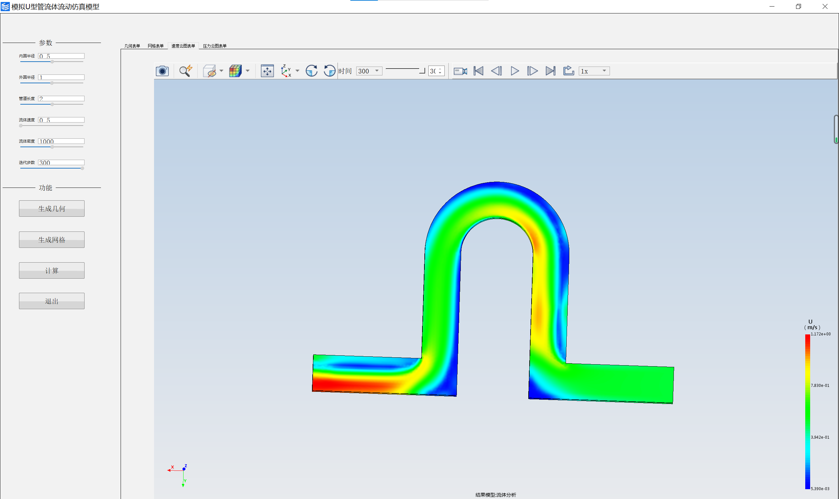The width and height of the screenshot is (839, 499).
Task: Click the screenshot camera icon
Action: pos(162,71)
